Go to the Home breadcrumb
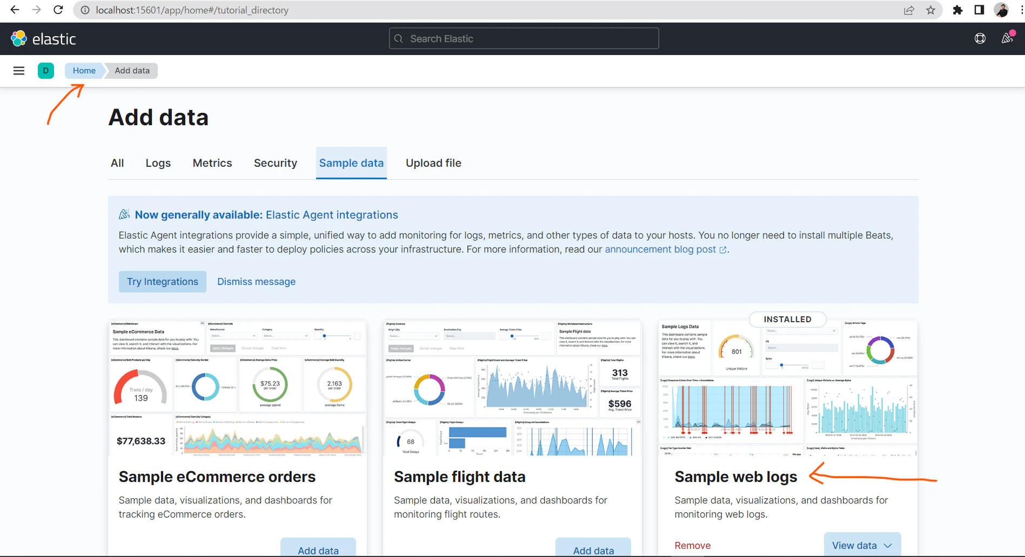This screenshot has width=1025, height=557. pos(84,71)
